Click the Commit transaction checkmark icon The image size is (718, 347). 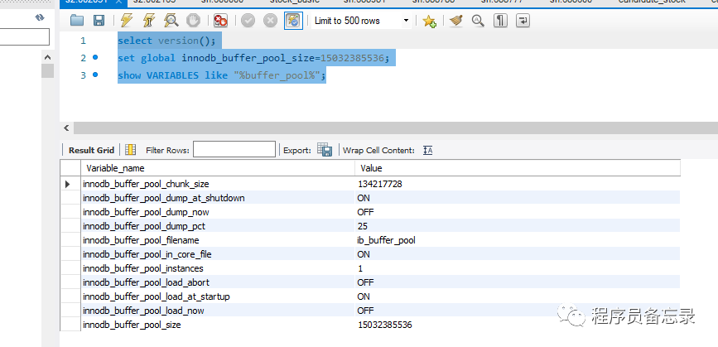tap(248, 21)
